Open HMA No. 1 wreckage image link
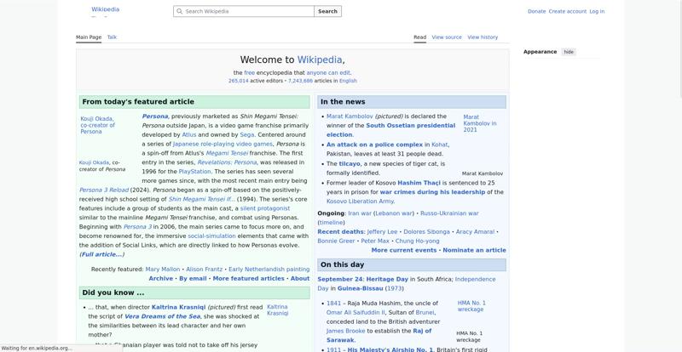 coord(471,306)
